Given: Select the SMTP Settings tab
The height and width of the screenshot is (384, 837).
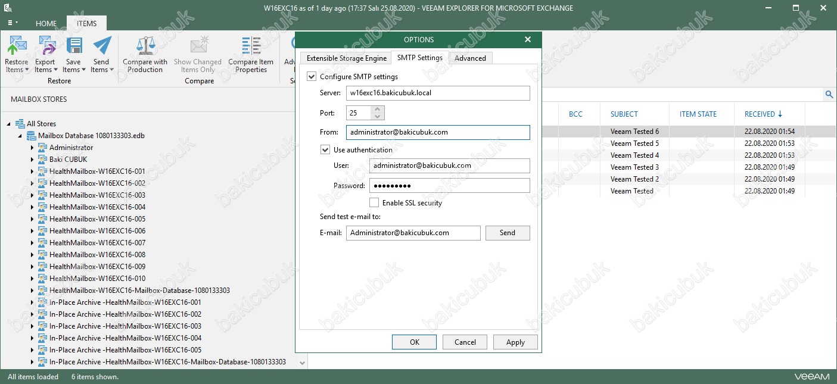Looking at the screenshot, I should (420, 58).
